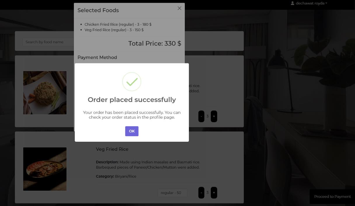
Task: Click Proceed to Payment button
Action: click(332, 197)
